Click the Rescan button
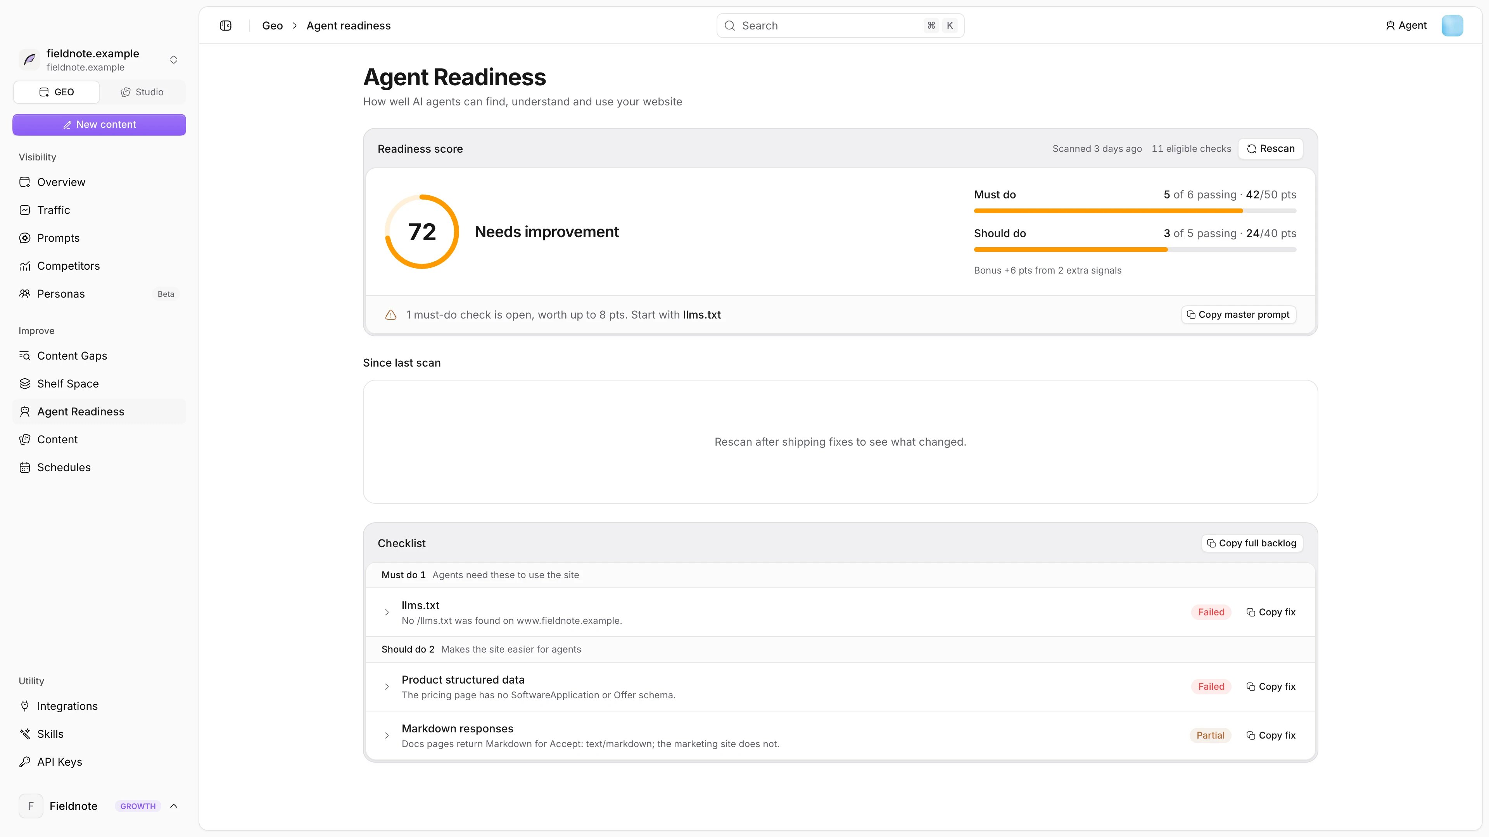The image size is (1489, 837). click(1271, 148)
